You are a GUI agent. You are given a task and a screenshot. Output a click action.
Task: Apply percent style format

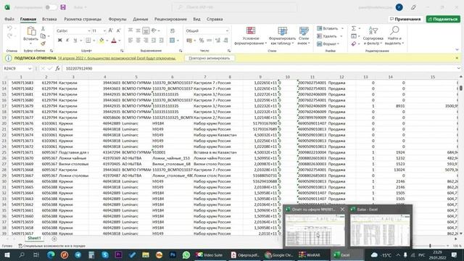click(x=202, y=41)
